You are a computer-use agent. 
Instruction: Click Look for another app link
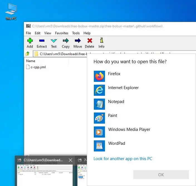pyautogui.click(x=123, y=159)
